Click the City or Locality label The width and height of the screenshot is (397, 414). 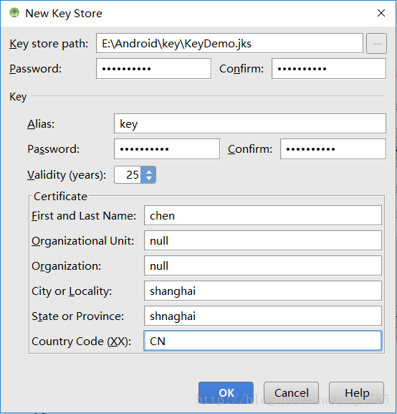[x=72, y=291]
